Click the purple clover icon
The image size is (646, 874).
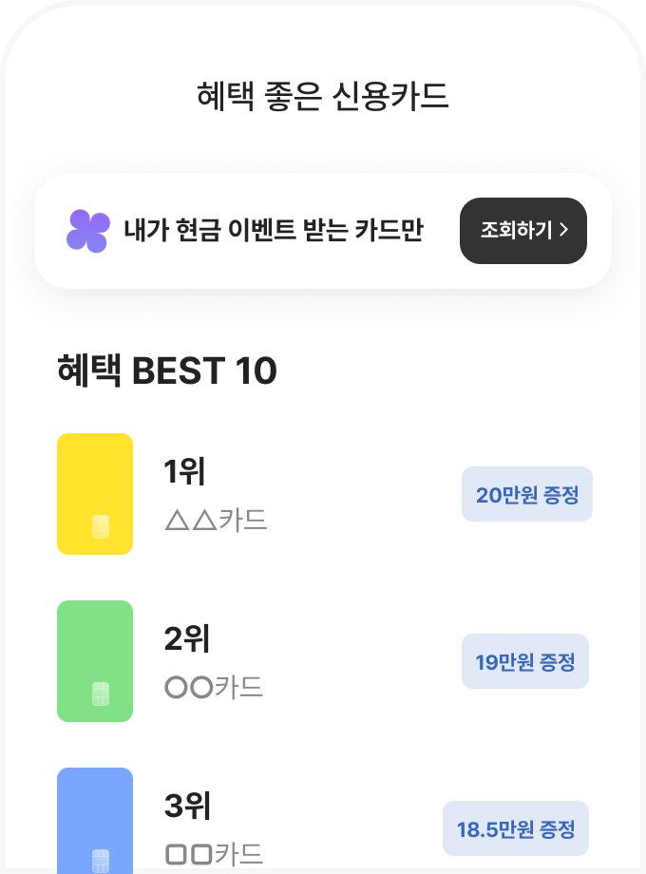88,231
